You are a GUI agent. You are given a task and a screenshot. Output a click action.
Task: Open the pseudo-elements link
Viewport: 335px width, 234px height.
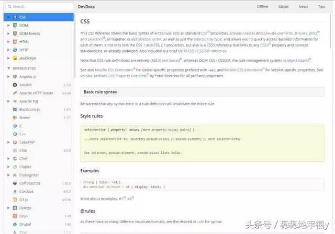(278, 33)
